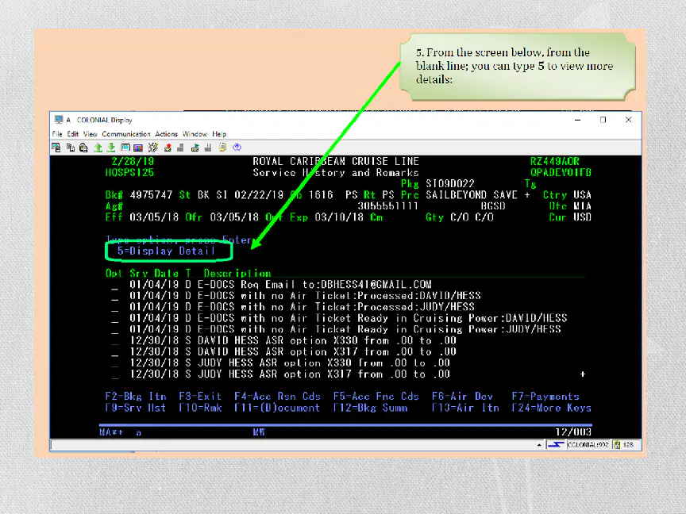Click the Paste clipboard toolbar icon
Image resolution: width=686 pixels, height=514 pixels.
point(83,148)
